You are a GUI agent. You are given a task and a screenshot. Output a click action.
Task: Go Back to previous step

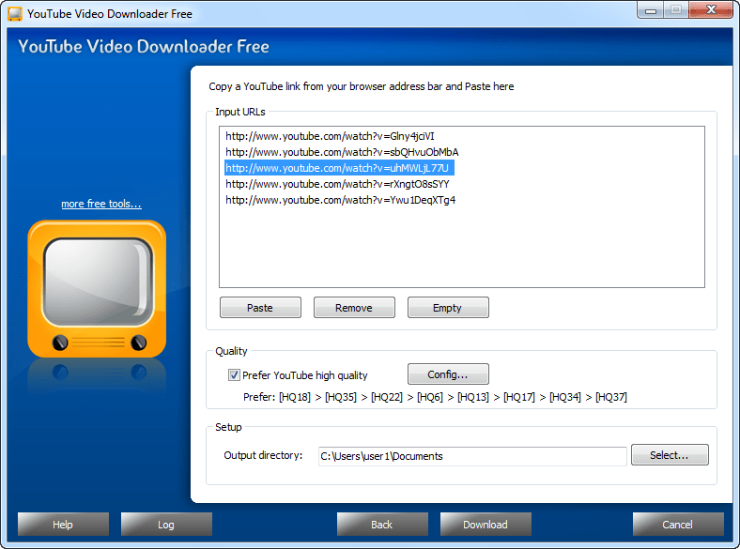click(x=382, y=524)
